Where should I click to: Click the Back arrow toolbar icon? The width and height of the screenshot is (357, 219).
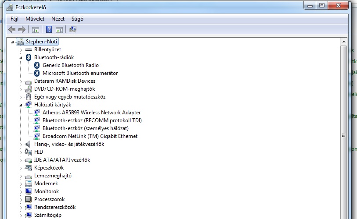(x=11, y=29)
